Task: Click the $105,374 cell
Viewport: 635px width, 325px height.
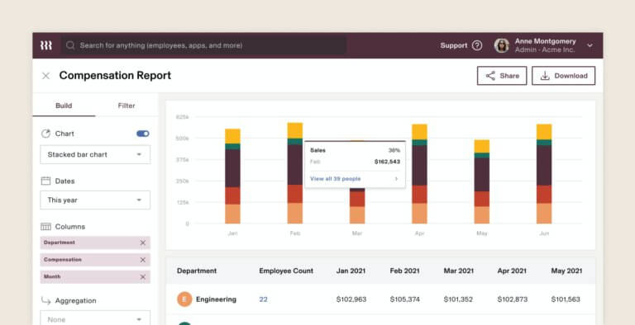Action: pos(404,299)
